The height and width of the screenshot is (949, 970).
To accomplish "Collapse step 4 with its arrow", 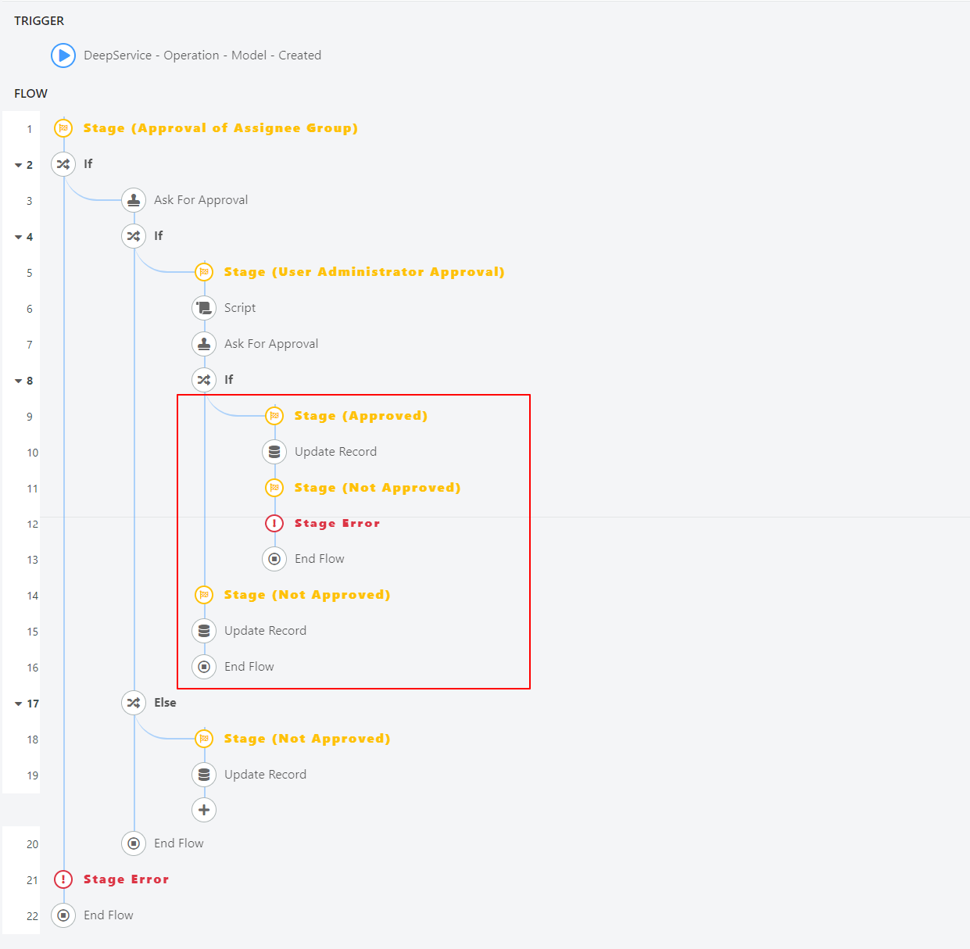I will pos(18,237).
